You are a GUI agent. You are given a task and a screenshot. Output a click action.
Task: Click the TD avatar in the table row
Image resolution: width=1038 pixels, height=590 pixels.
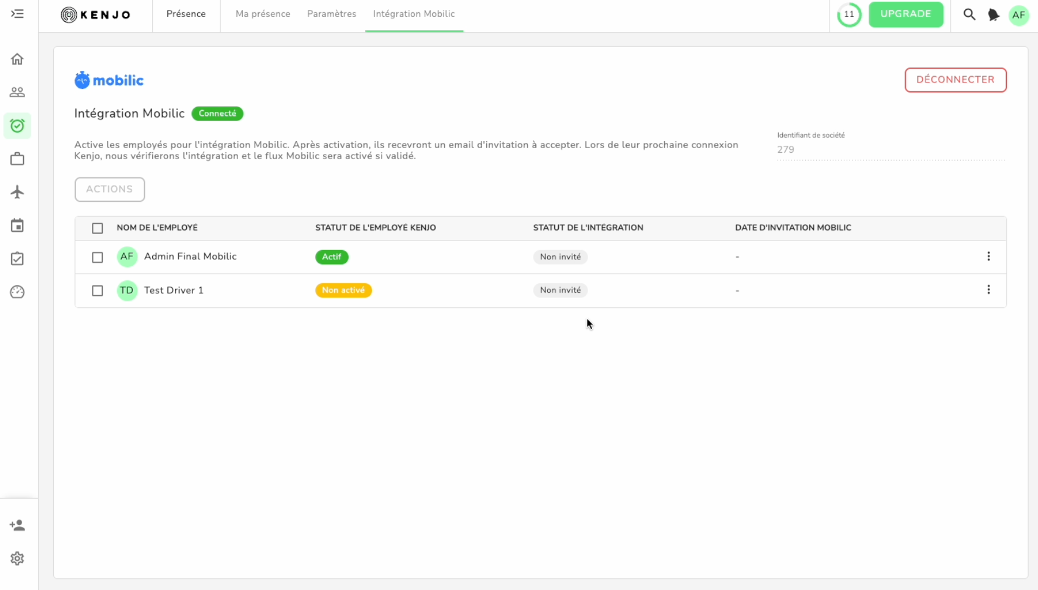(127, 290)
